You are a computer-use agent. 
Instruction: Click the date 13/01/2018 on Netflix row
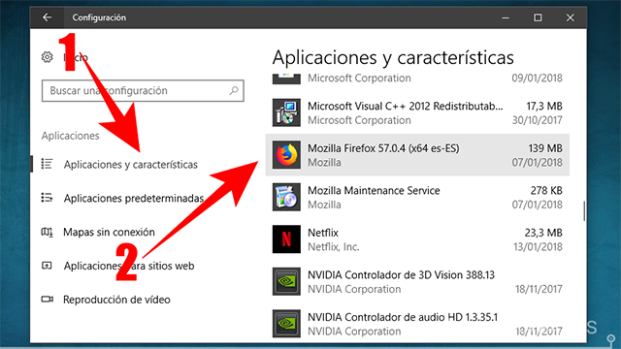coord(538,247)
